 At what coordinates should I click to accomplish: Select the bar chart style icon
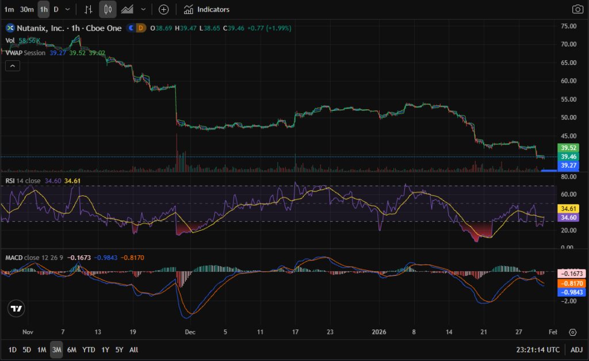[88, 9]
